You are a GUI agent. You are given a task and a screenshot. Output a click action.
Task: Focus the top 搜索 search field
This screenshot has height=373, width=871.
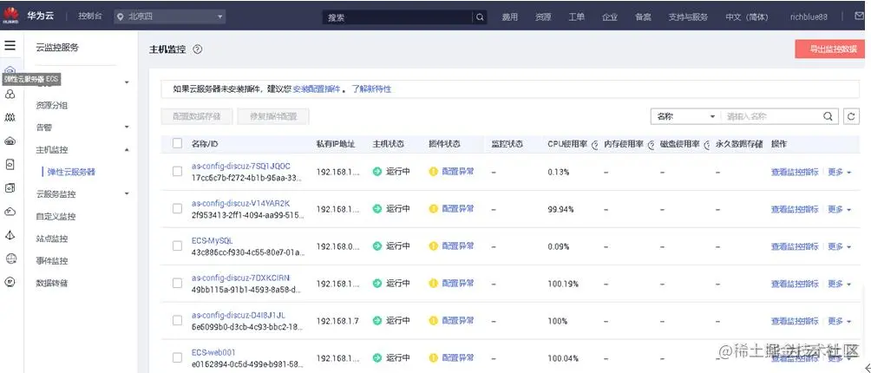coord(398,17)
